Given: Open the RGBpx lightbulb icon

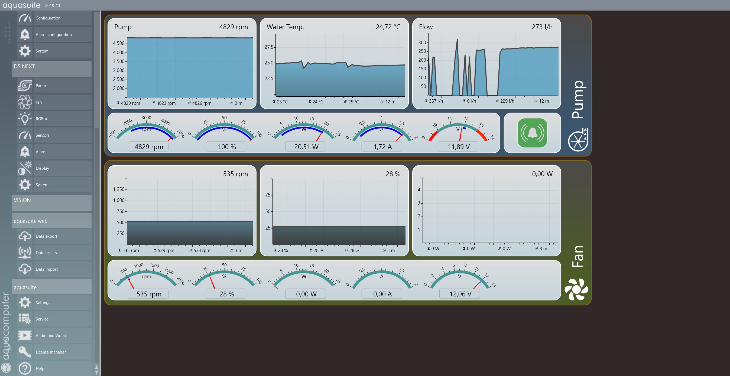Looking at the screenshot, I should click(25, 119).
